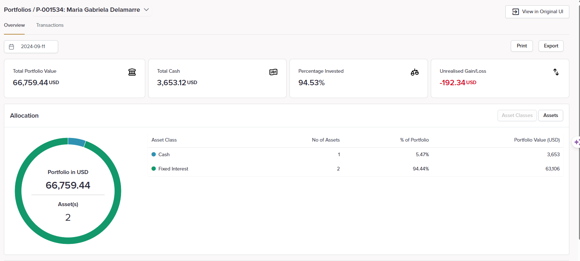
Task: Open the sparkle AI assistant icon at right edge
Action: tap(576, 142)
